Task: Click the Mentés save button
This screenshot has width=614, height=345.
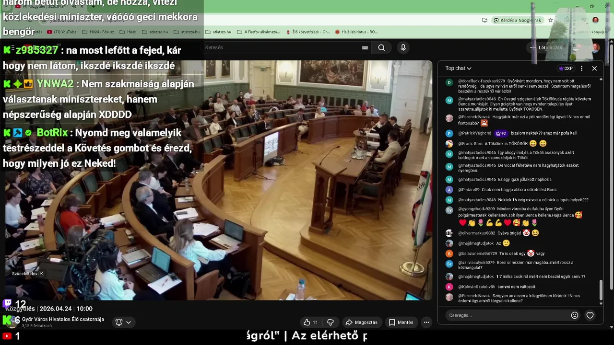Action: pyautogui.click(x=401, y=322)
